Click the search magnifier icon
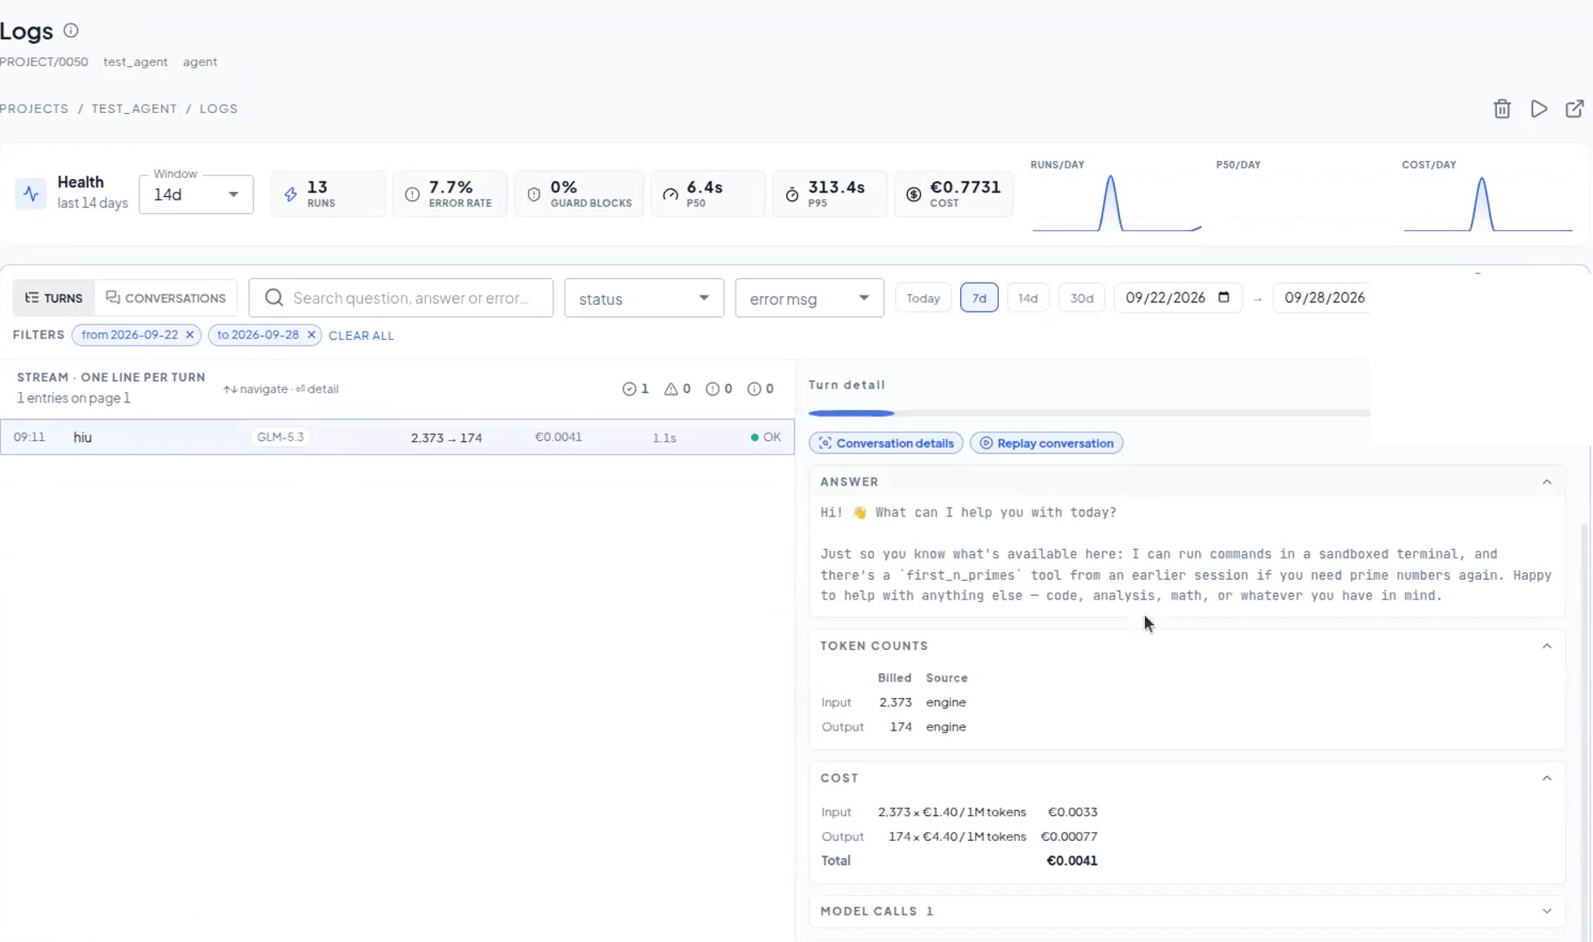The height and width of the screenshot is (942, 1593). 274,298
